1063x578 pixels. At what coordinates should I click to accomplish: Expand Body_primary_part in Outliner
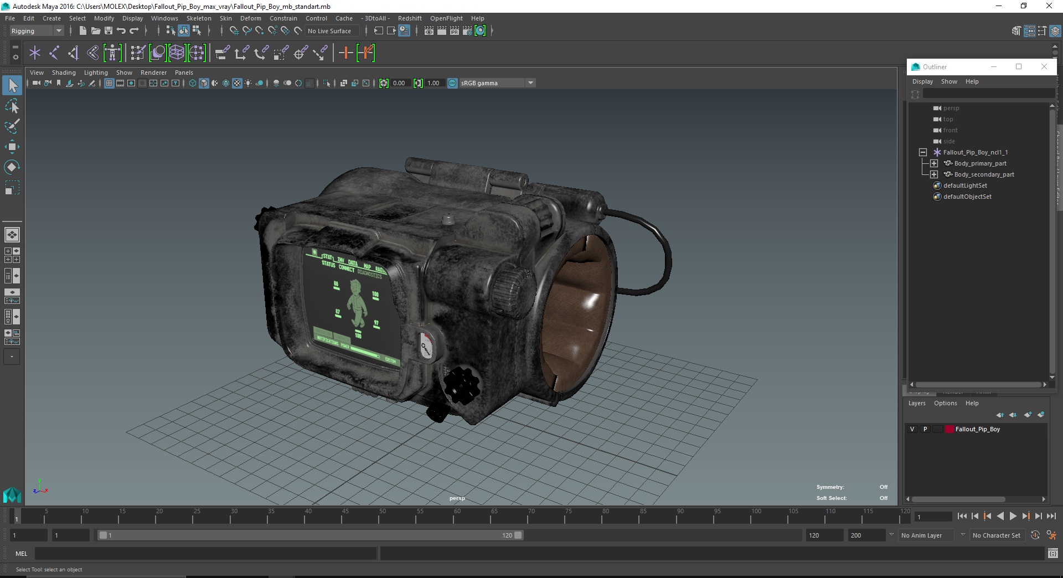tap(934, 163)
